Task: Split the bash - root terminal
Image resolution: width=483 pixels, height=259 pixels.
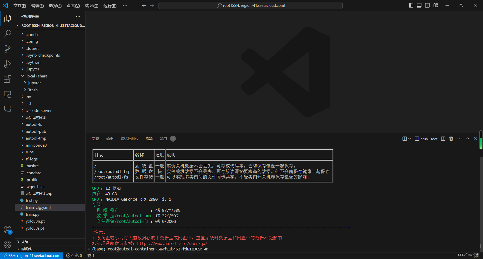Action: point(443,139)
